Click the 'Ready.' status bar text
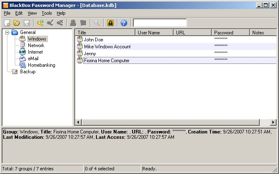Viewport: 279px width, 174px height. click(149, 169)
